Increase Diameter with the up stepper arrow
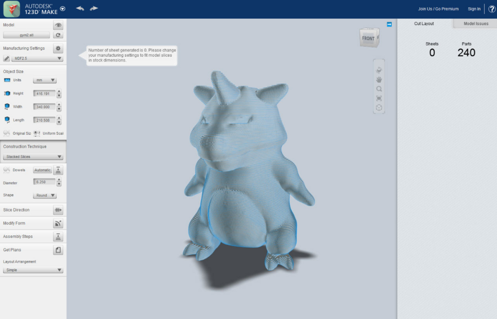Image resolution: width=497 pixels, height=319 pixels. click(x=59, y=180)
